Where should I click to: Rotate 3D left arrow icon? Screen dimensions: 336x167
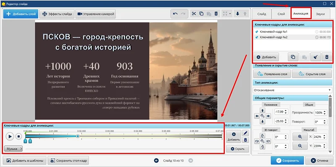257,141
